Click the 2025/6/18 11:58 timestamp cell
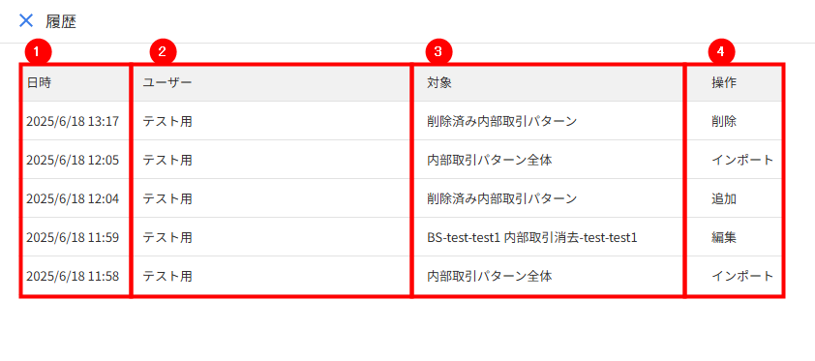This screenshot has height=361, width=815. (x=73, y=276)
